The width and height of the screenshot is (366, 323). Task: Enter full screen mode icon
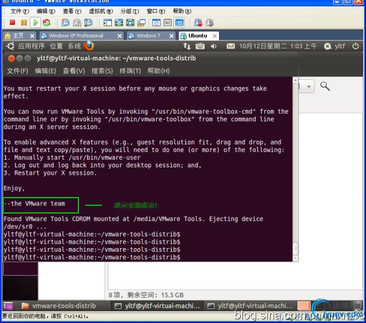point(130,22)
